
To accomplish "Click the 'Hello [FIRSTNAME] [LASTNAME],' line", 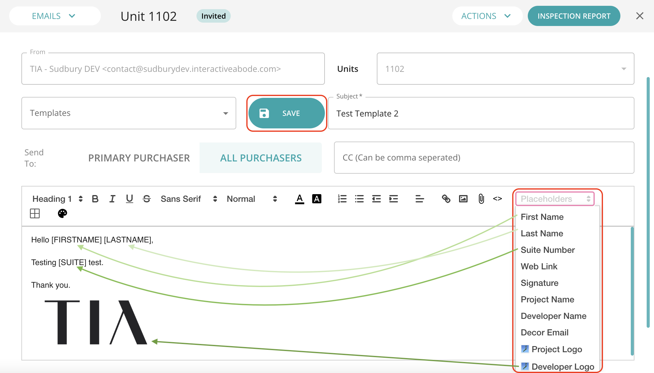I will click(92, 240).
